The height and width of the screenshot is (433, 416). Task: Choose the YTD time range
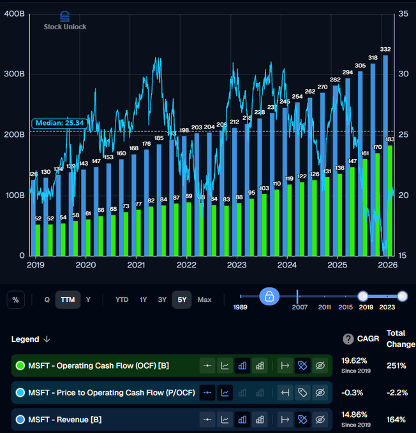point(122,300)
